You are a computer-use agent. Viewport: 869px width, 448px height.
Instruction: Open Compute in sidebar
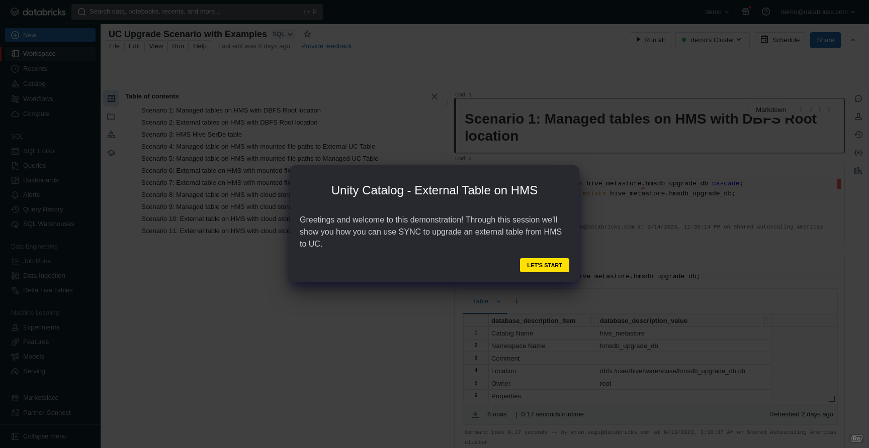pos(50,114)
